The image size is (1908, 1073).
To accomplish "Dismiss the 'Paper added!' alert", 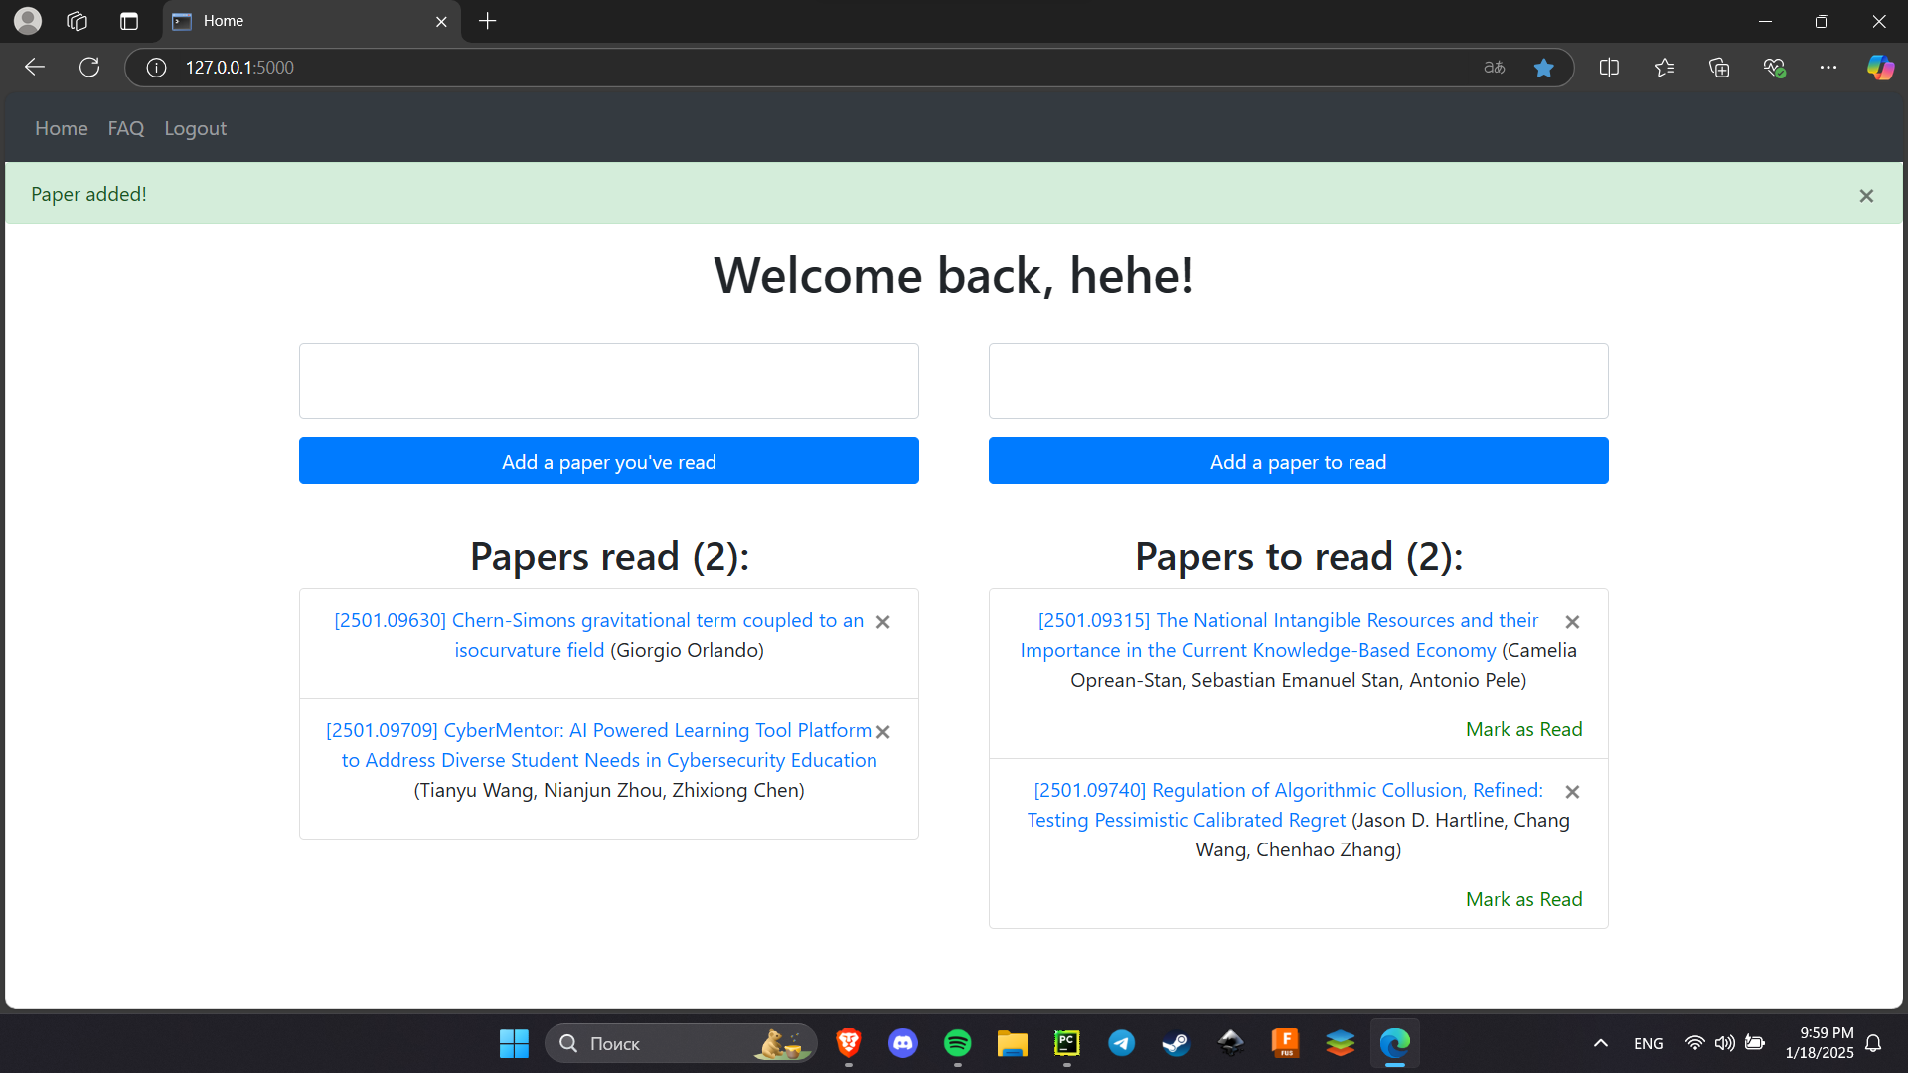I will [x=1866, y=196].
